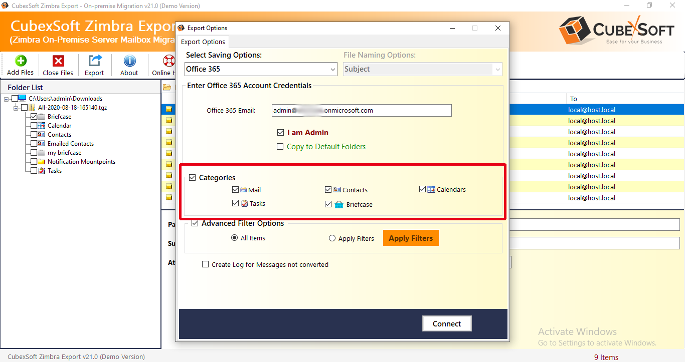The height and width of the screenshot is (362, 685).
Task: Click the Export toolbar icon
Action: point(94,61)
